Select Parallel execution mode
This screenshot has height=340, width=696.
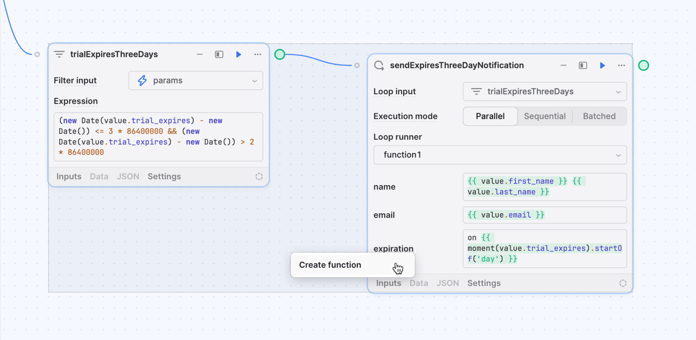click(x=490, y=116)
